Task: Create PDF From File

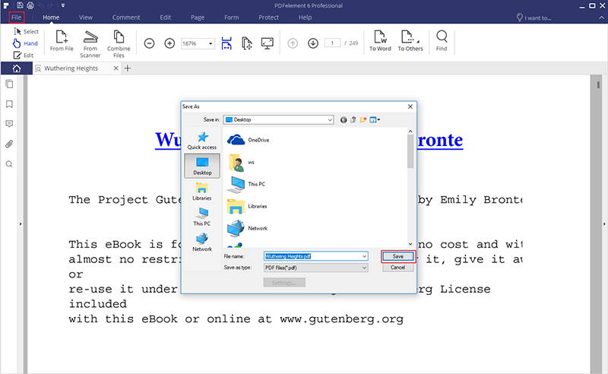Action: [62, 41]
